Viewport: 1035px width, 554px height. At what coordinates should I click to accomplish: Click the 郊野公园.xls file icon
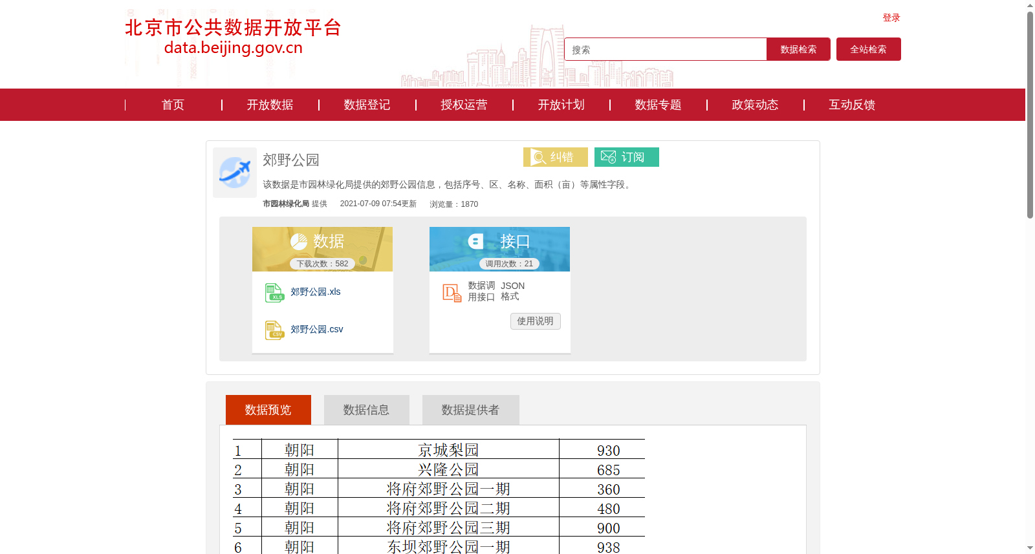274,293
